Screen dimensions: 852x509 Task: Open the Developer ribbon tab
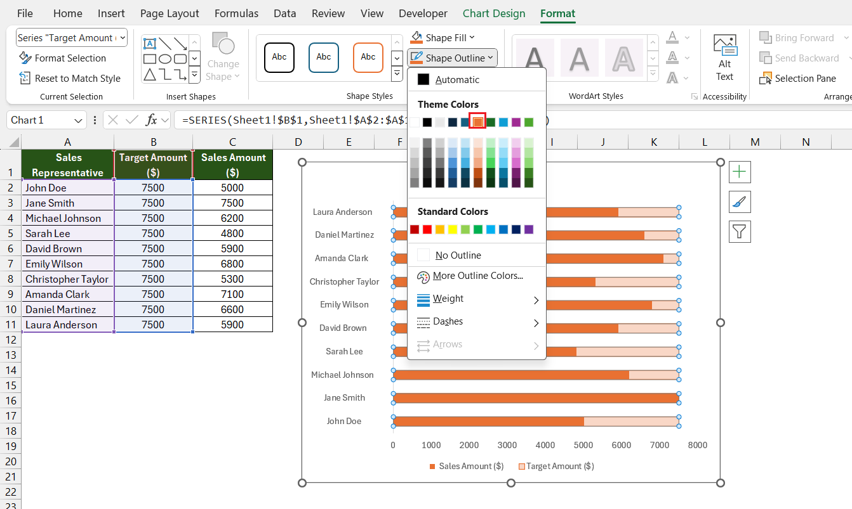[423, 13]
